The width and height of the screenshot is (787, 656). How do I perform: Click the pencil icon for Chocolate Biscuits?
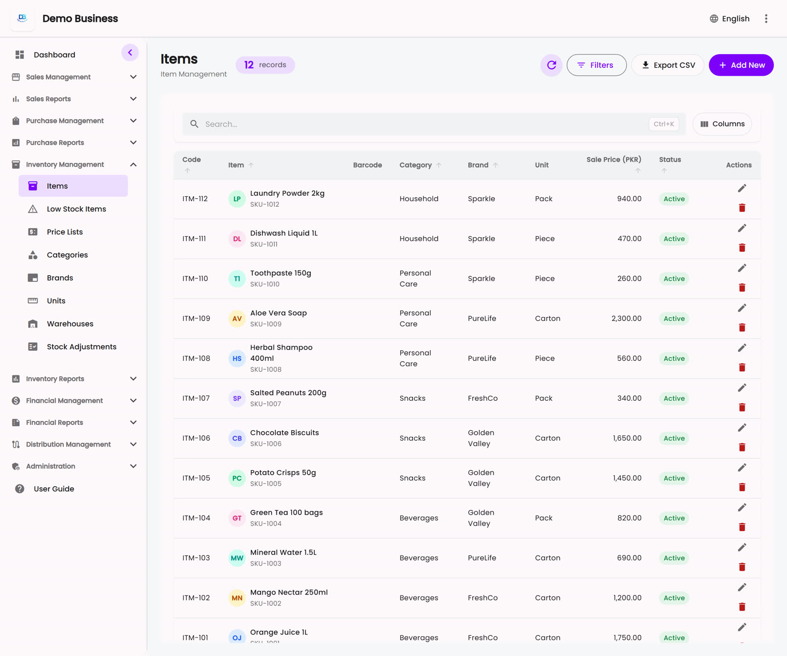click(742, 428)
